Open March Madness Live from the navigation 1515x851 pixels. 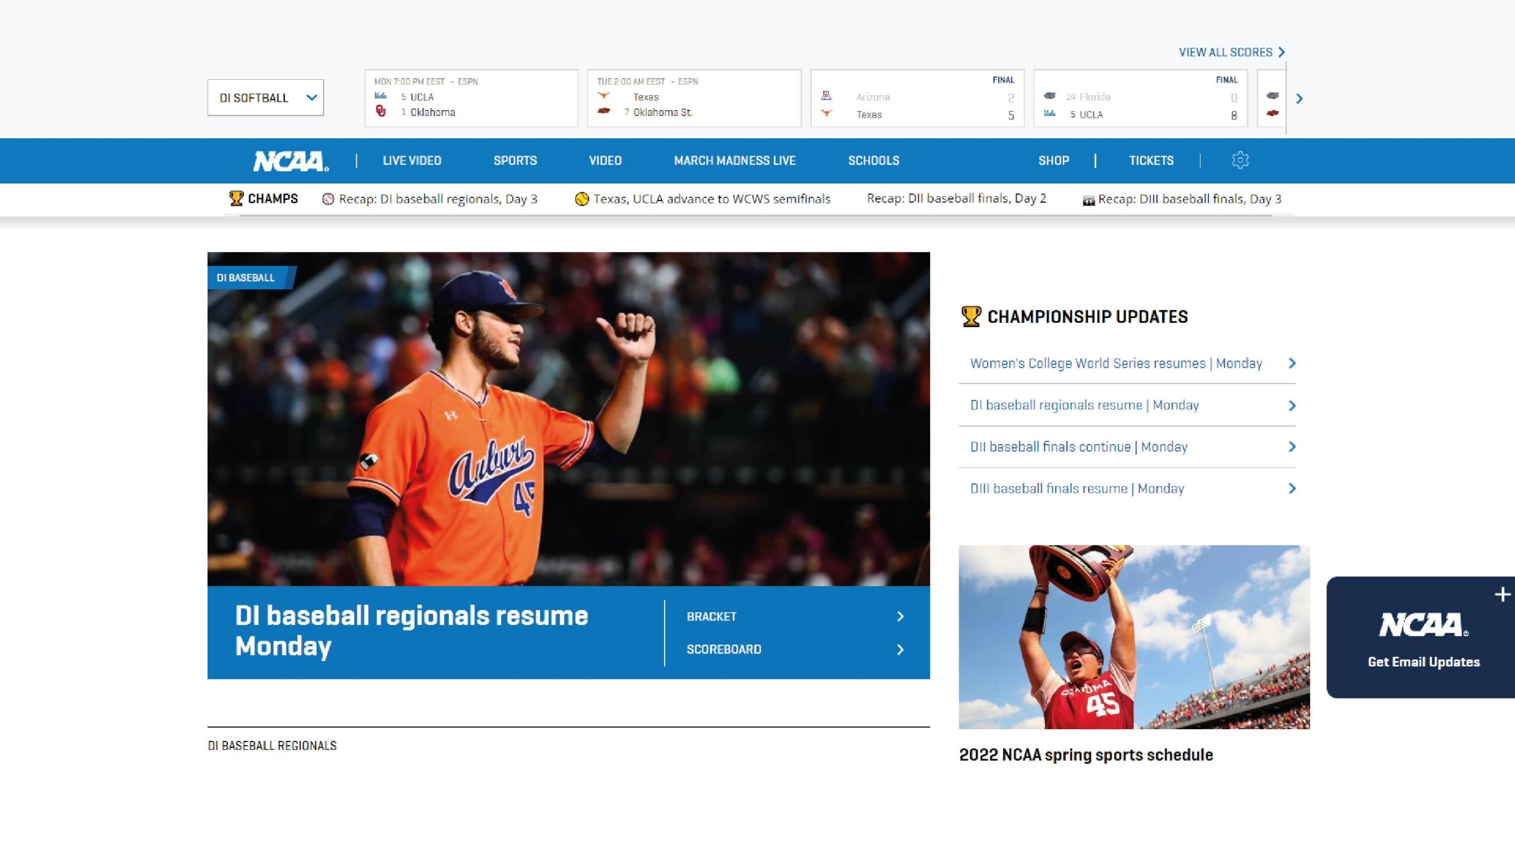pos(734,160)
